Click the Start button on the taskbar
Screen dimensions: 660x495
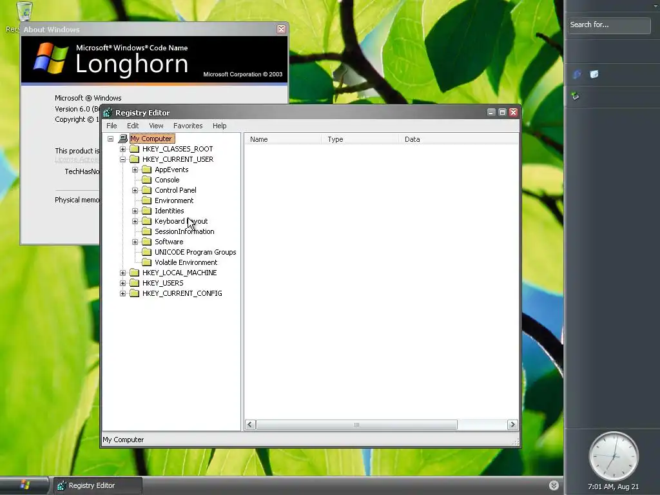[x=24, y=485]
